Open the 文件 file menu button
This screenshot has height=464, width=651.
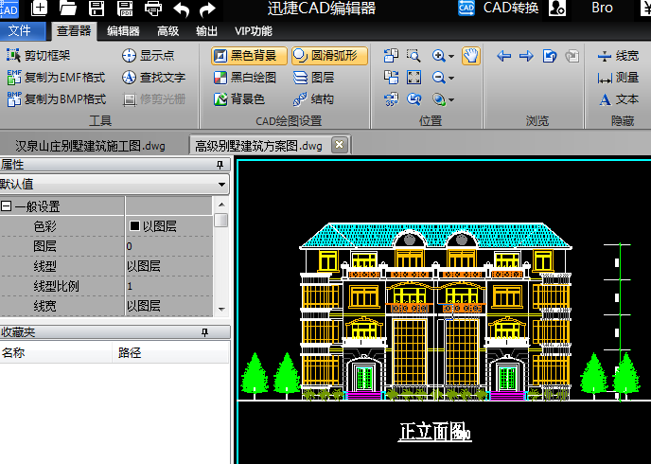coord(23,31)
